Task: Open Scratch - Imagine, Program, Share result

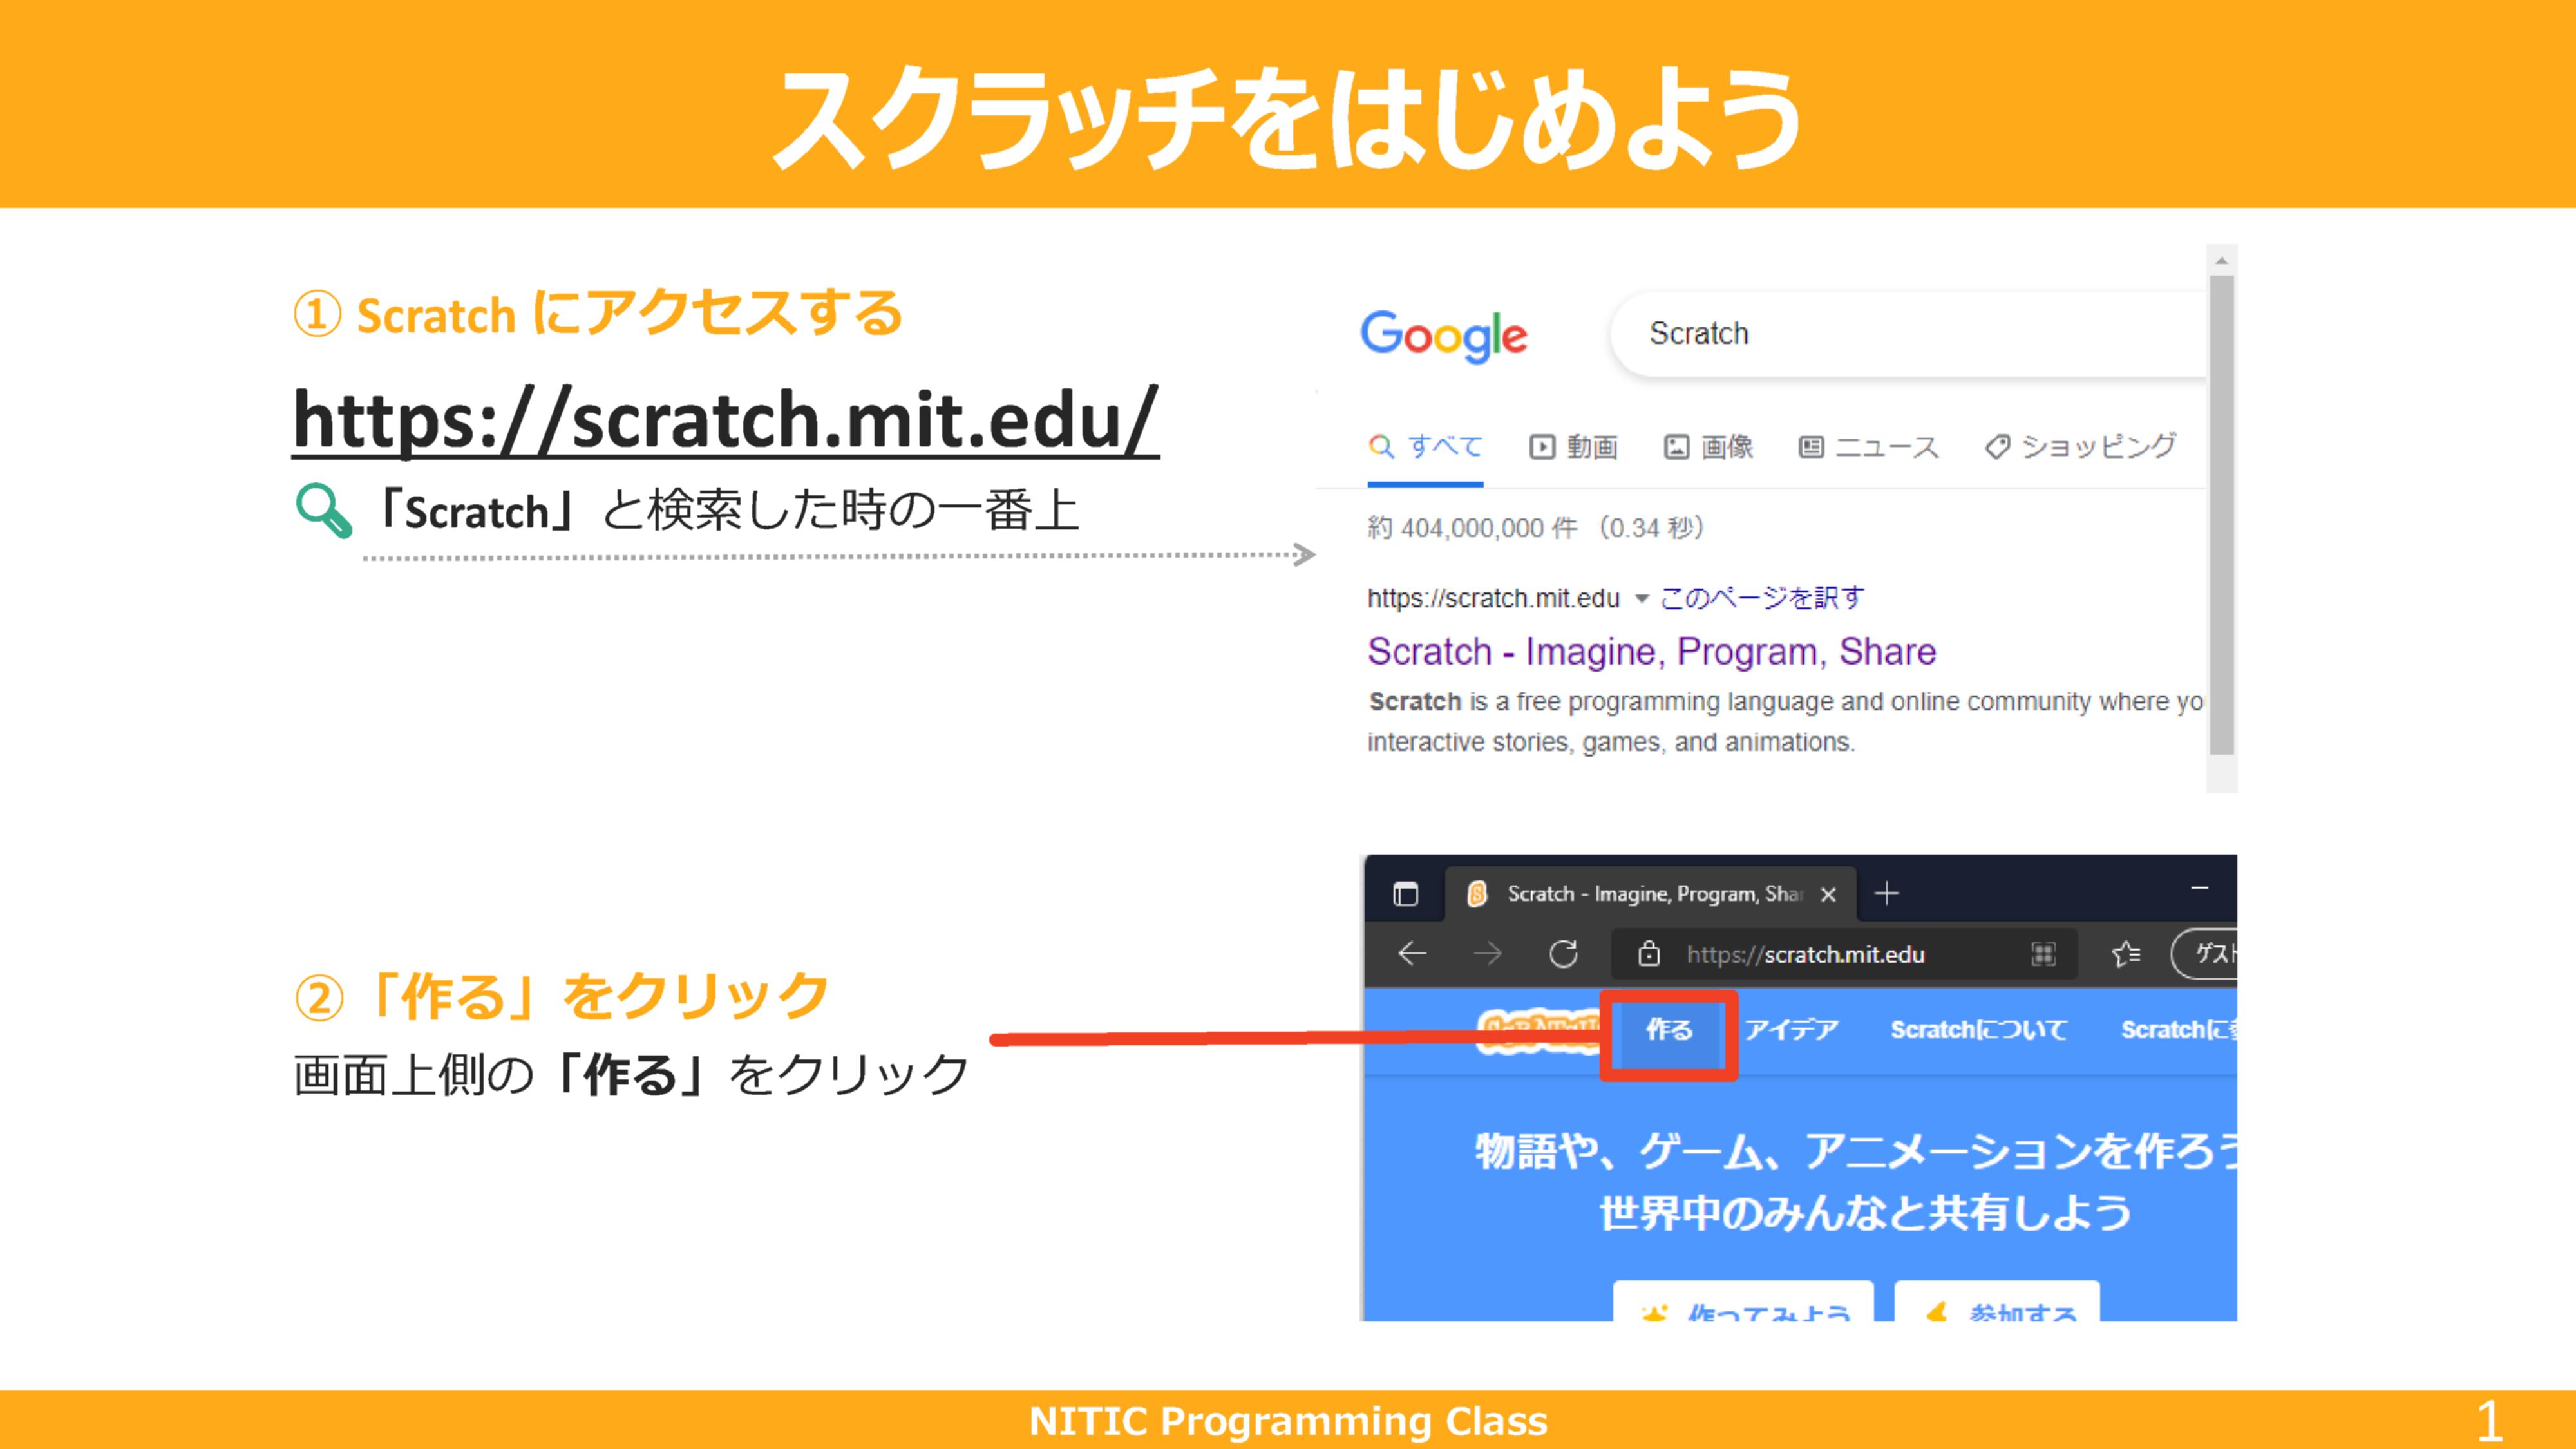Action: [1651, 652]
